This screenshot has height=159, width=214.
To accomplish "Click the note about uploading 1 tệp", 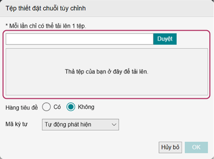I will pos(46,26).
